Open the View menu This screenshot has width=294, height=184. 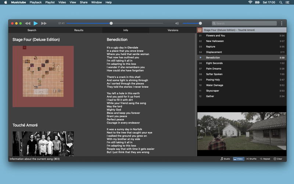coord(73,2)
